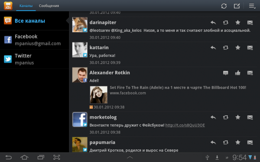The image size is (260, 162).
Task: Open the 9:54 clock status panel
Action: tap(239, 158)
